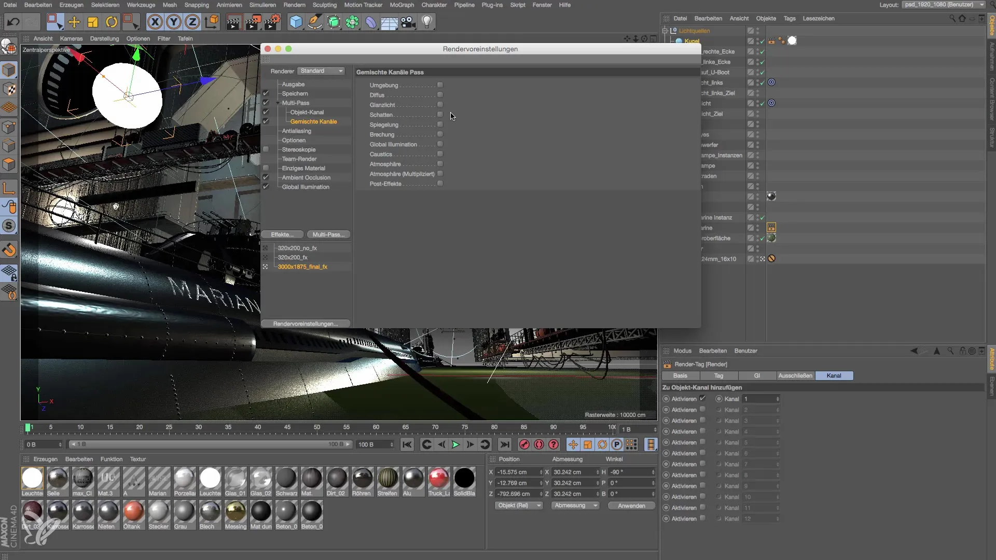The width and height of the screenshot is (996, 560).
Task: Play the animation forward
Action: [455, 444]
